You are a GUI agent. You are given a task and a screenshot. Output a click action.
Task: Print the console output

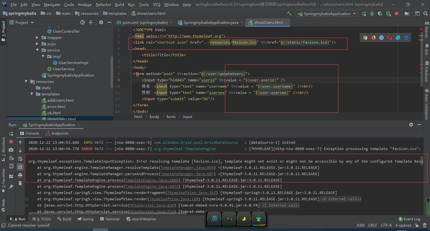20,175
